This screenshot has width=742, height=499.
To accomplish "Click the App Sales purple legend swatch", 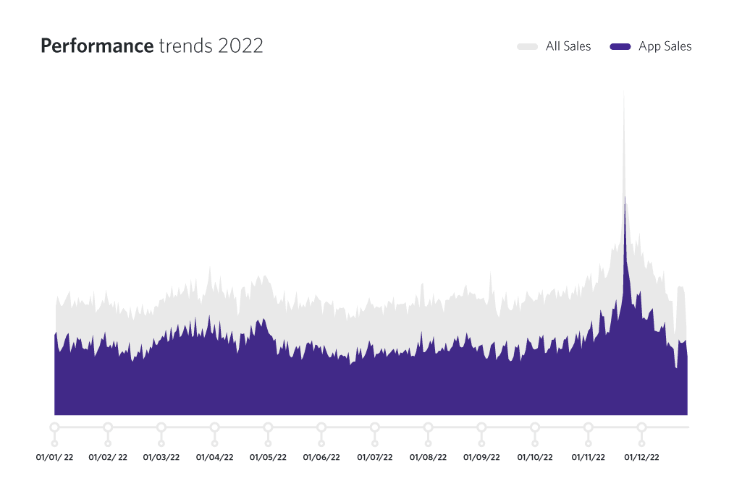I will coord(620,46).
